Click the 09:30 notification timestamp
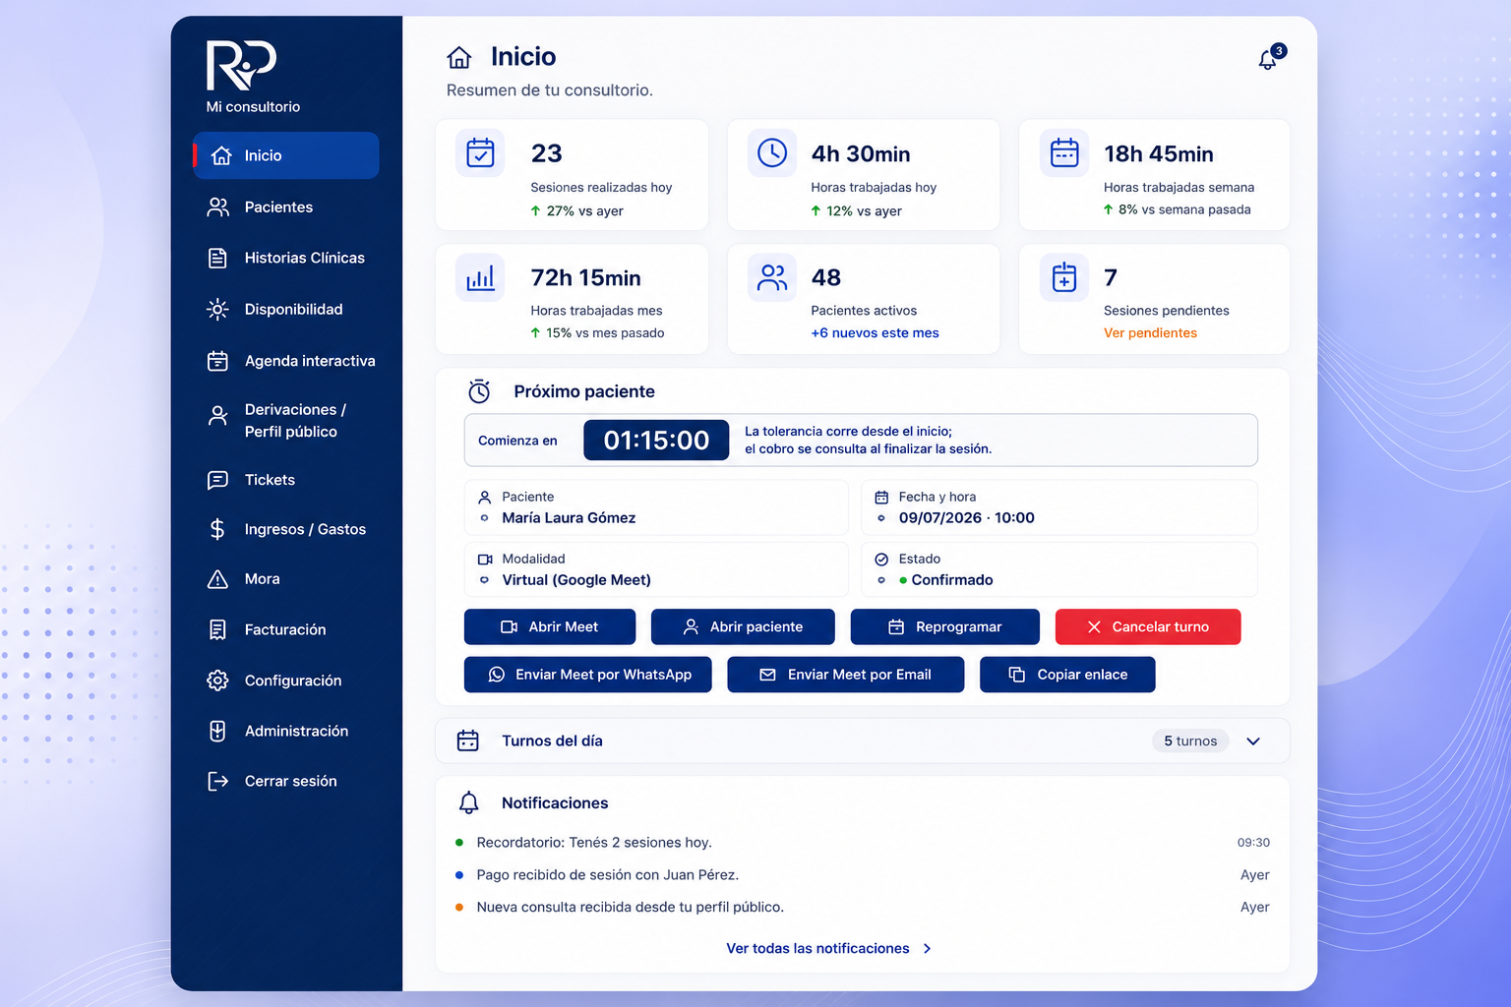Image resolution: width=1511 pixels, height=1007 pixels. click(1253, 843)
